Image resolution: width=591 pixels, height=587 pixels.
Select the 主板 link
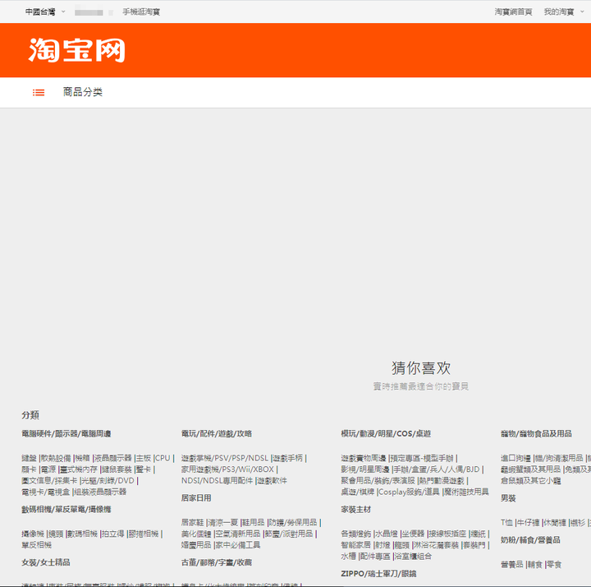(143, 458)
